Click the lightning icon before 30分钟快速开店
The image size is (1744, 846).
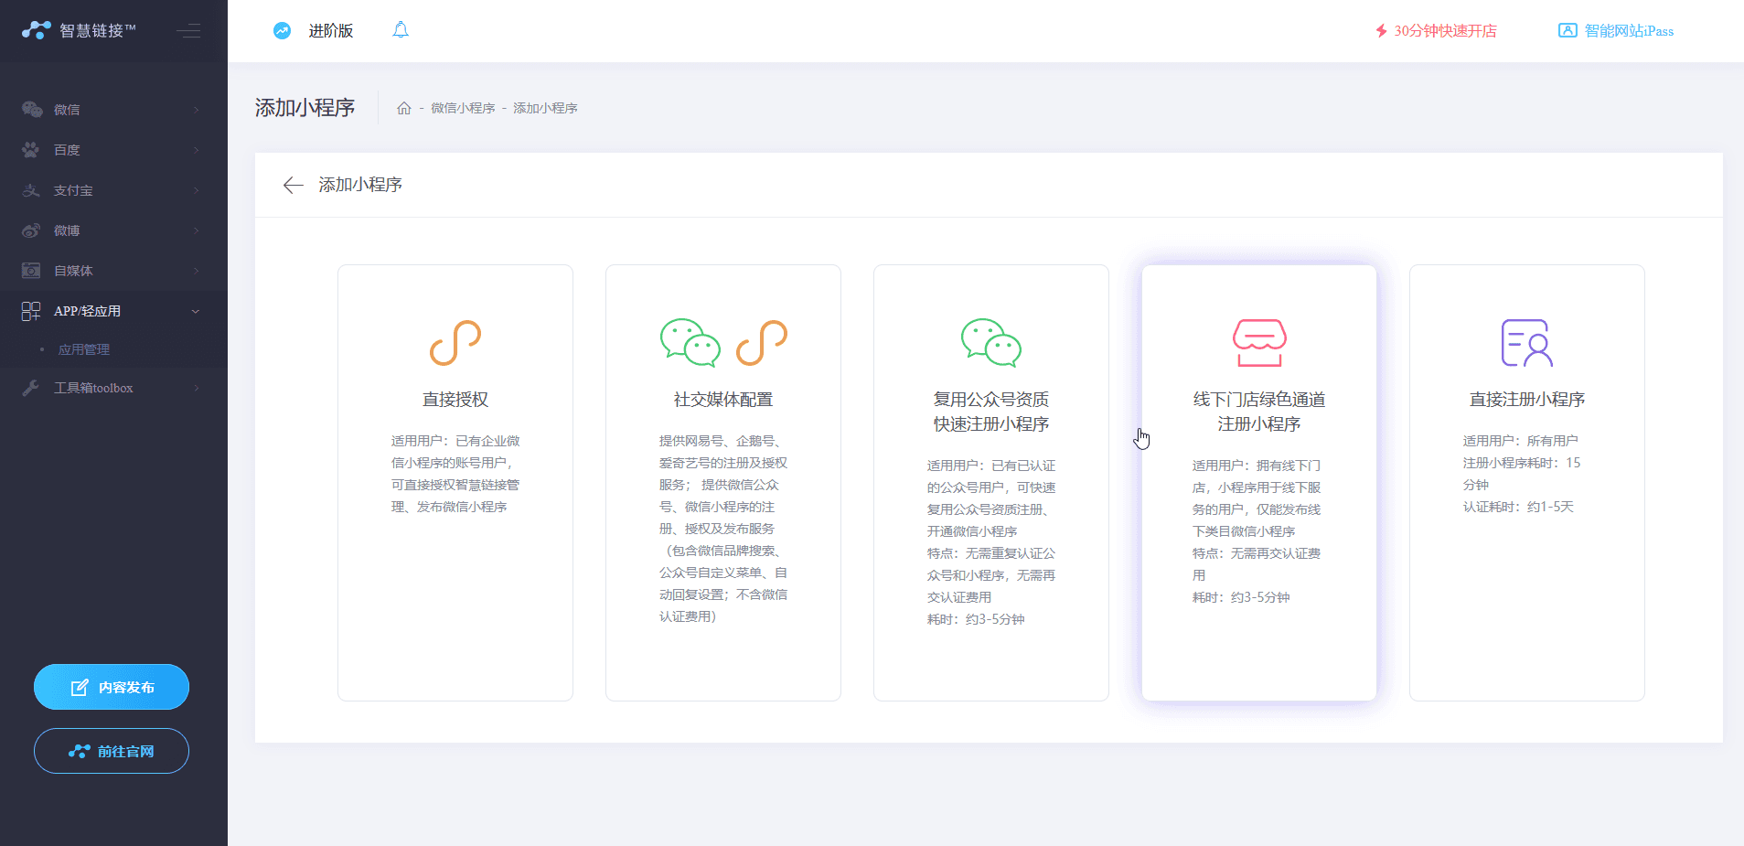(1381, 31)
